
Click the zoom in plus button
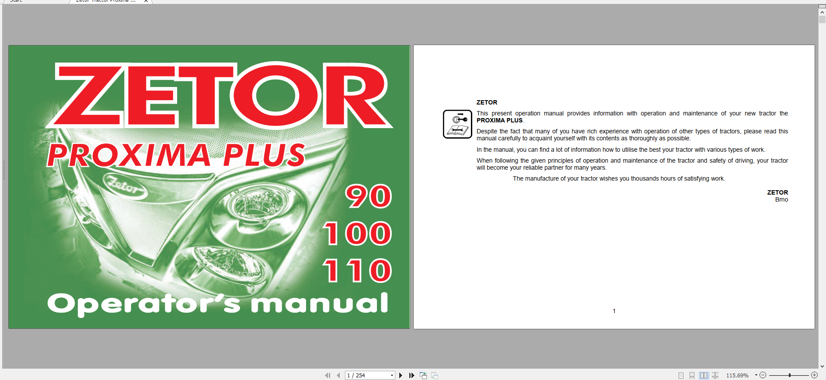tap(814, 375)
